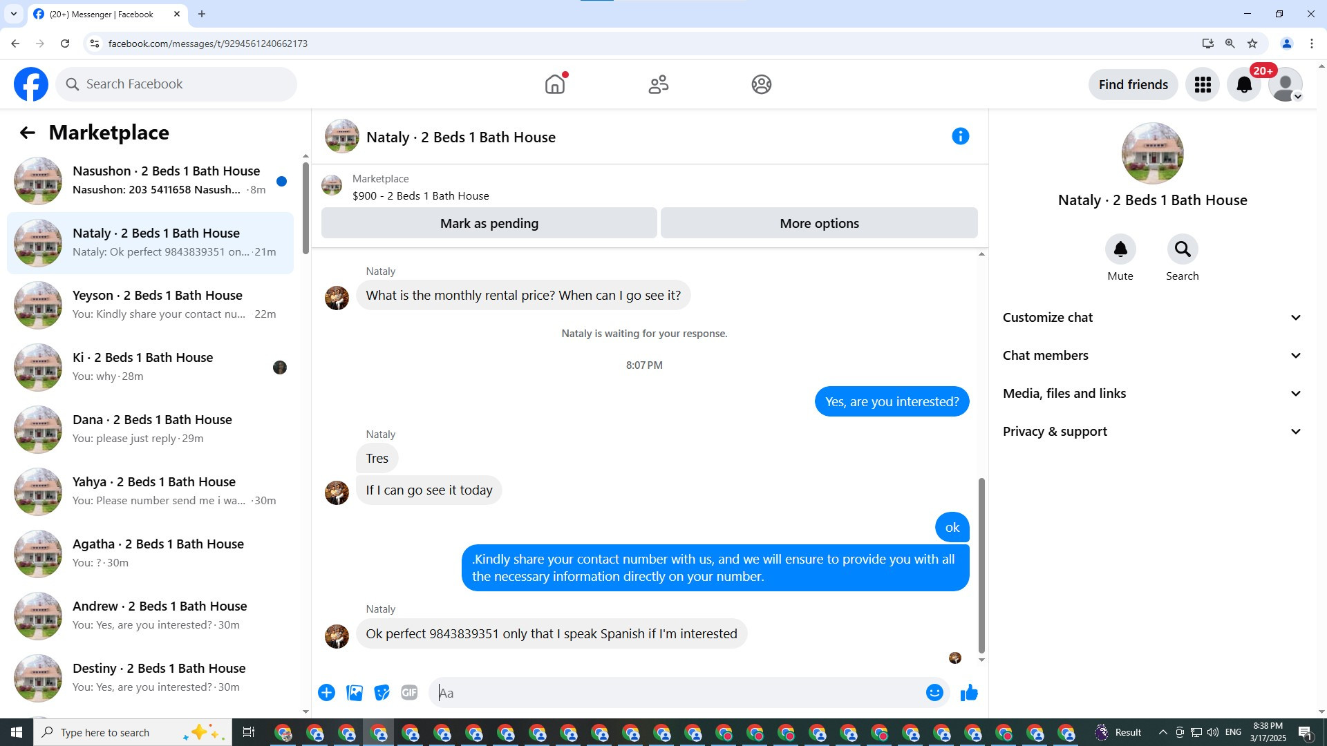Open Nataly's large listing thumbnail

pos(1152,153)
